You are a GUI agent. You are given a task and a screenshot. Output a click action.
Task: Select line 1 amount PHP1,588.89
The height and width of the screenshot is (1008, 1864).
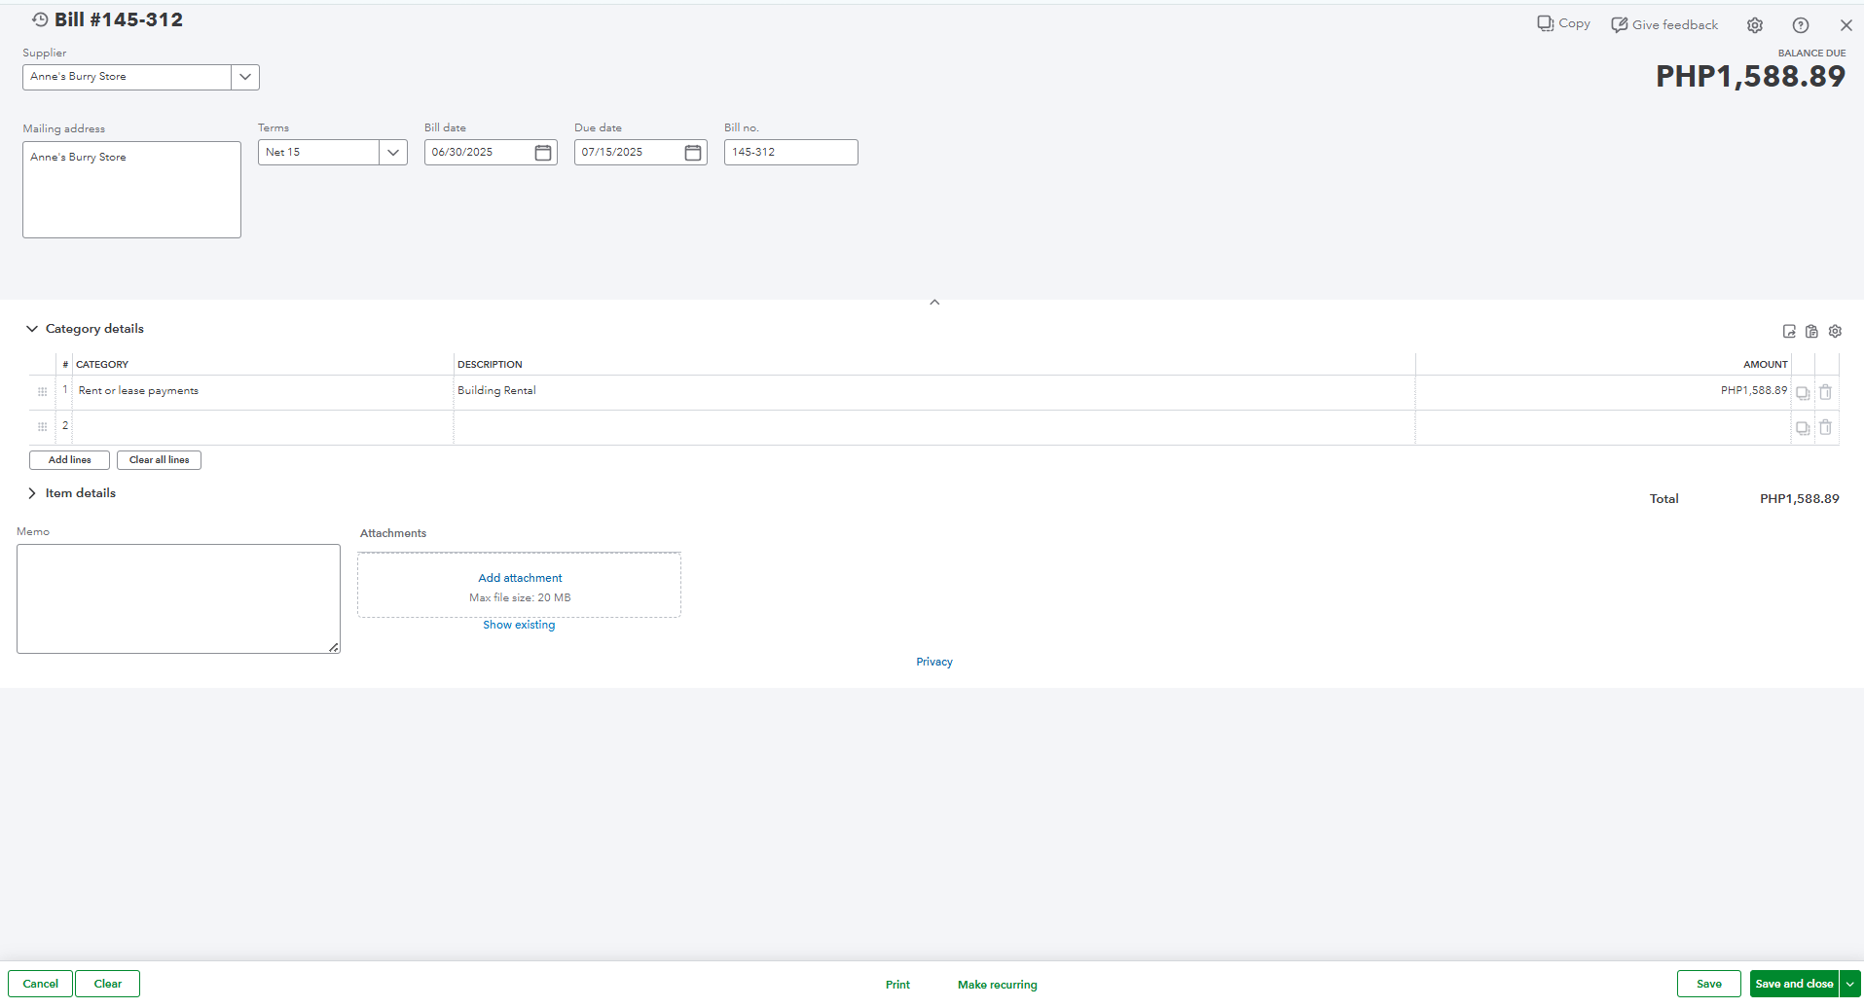pyautogui.click(x=1603, y=391)
